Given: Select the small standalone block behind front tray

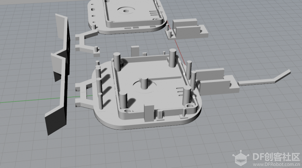Looking at the screenshot, I should 135,51.
